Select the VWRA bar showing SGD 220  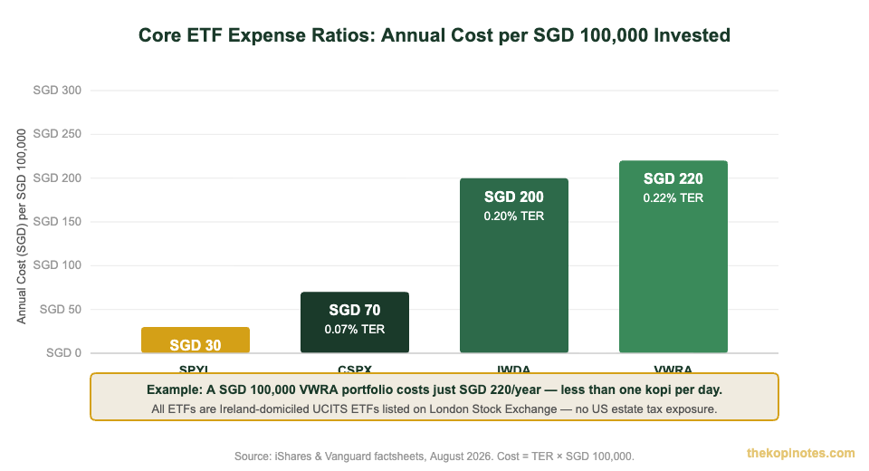673,256
